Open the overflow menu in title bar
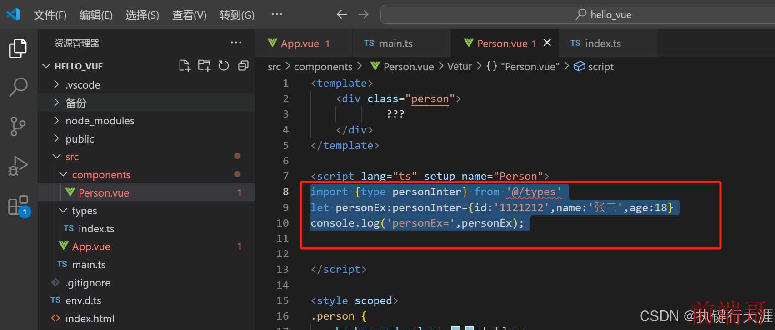Screen dimensions: 775x330 click(x=277, y=14)
